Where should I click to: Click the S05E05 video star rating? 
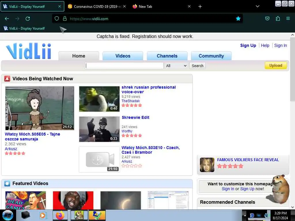click(15, 153)
